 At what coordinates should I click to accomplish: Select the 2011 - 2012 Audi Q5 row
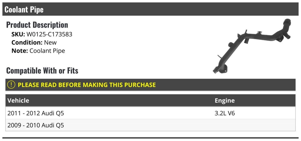[150, 113]
